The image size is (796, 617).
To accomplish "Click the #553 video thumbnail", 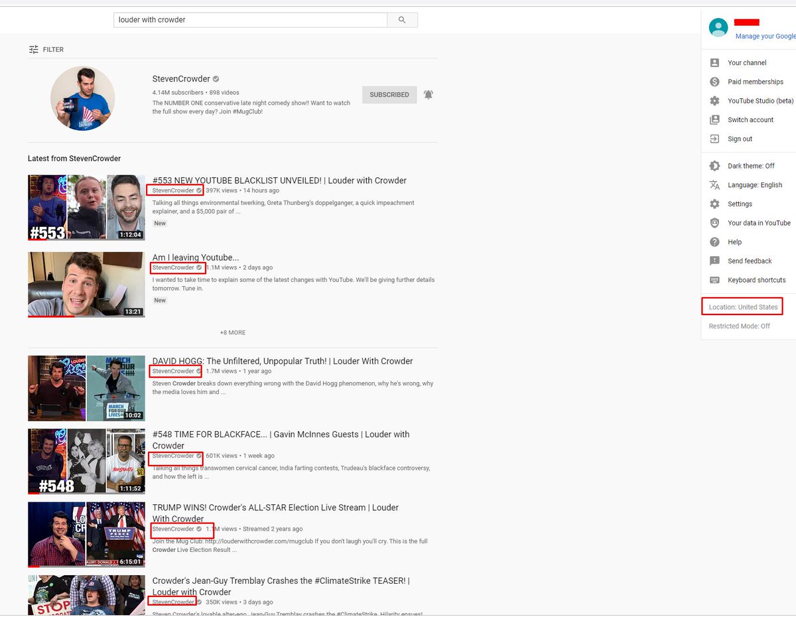I will point(86,208).
